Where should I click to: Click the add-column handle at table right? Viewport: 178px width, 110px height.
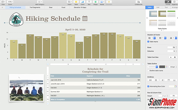tap(143, 64)
